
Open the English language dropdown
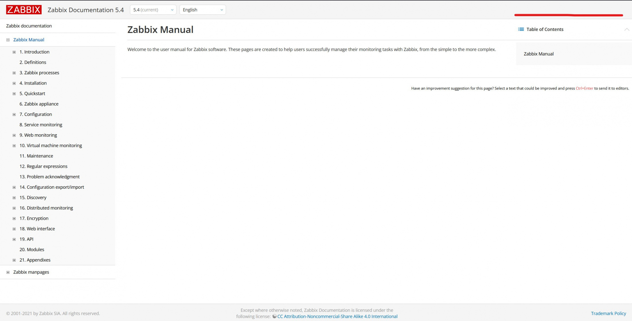[202, 10]
